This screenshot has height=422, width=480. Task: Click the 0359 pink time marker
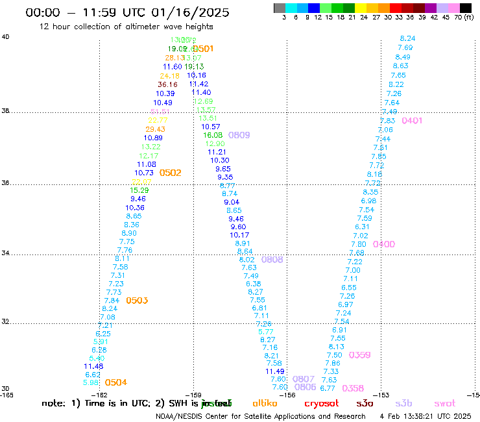(x=360, y=355)
